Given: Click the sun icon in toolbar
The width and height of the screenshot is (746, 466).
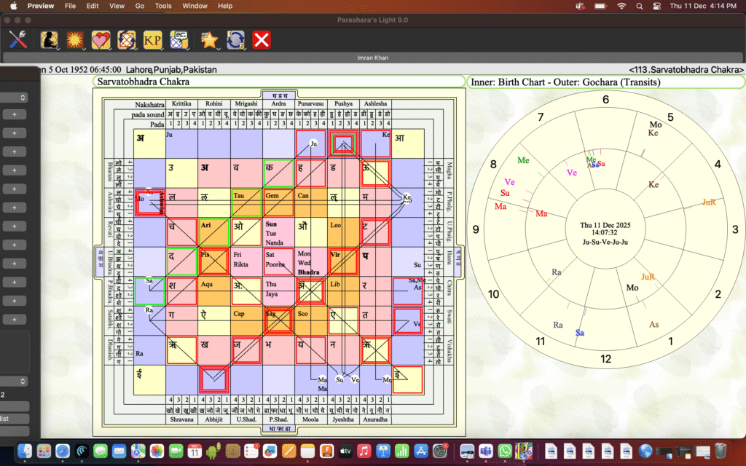Looking at the screenshot, I should (x=74, y=39).
